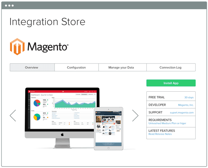This screenshot has width=208, height=168.
Task: Show the previous screenshot with left arrow
Action: [x=13, y=115]
